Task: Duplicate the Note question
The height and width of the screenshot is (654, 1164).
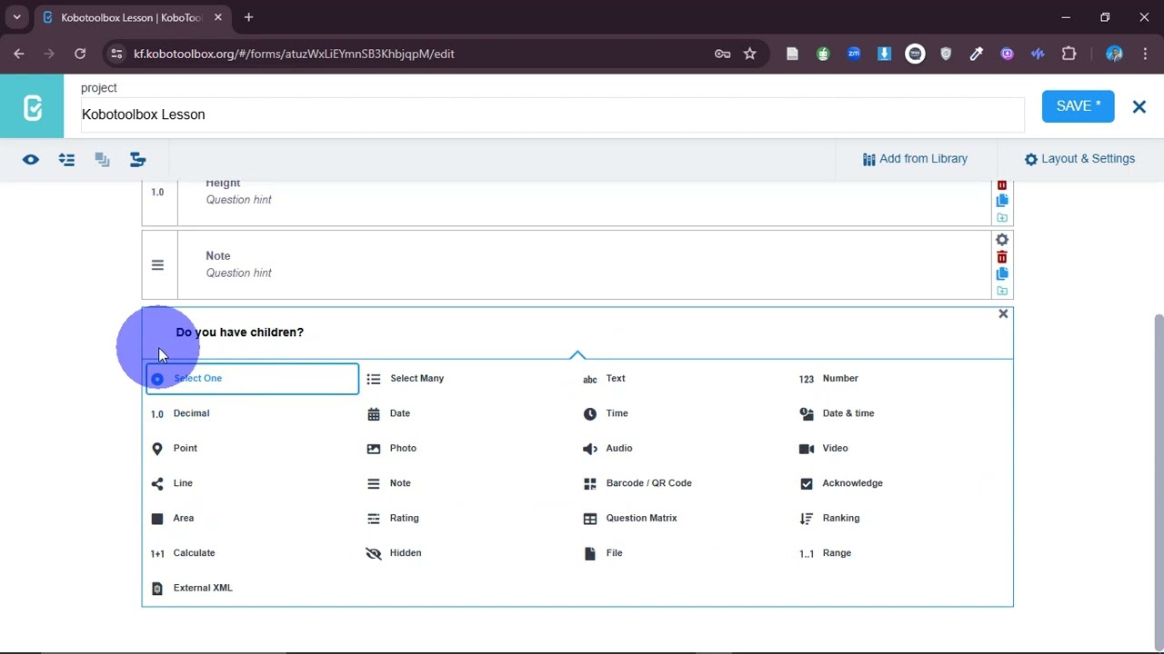Action: pos(1002,273)
